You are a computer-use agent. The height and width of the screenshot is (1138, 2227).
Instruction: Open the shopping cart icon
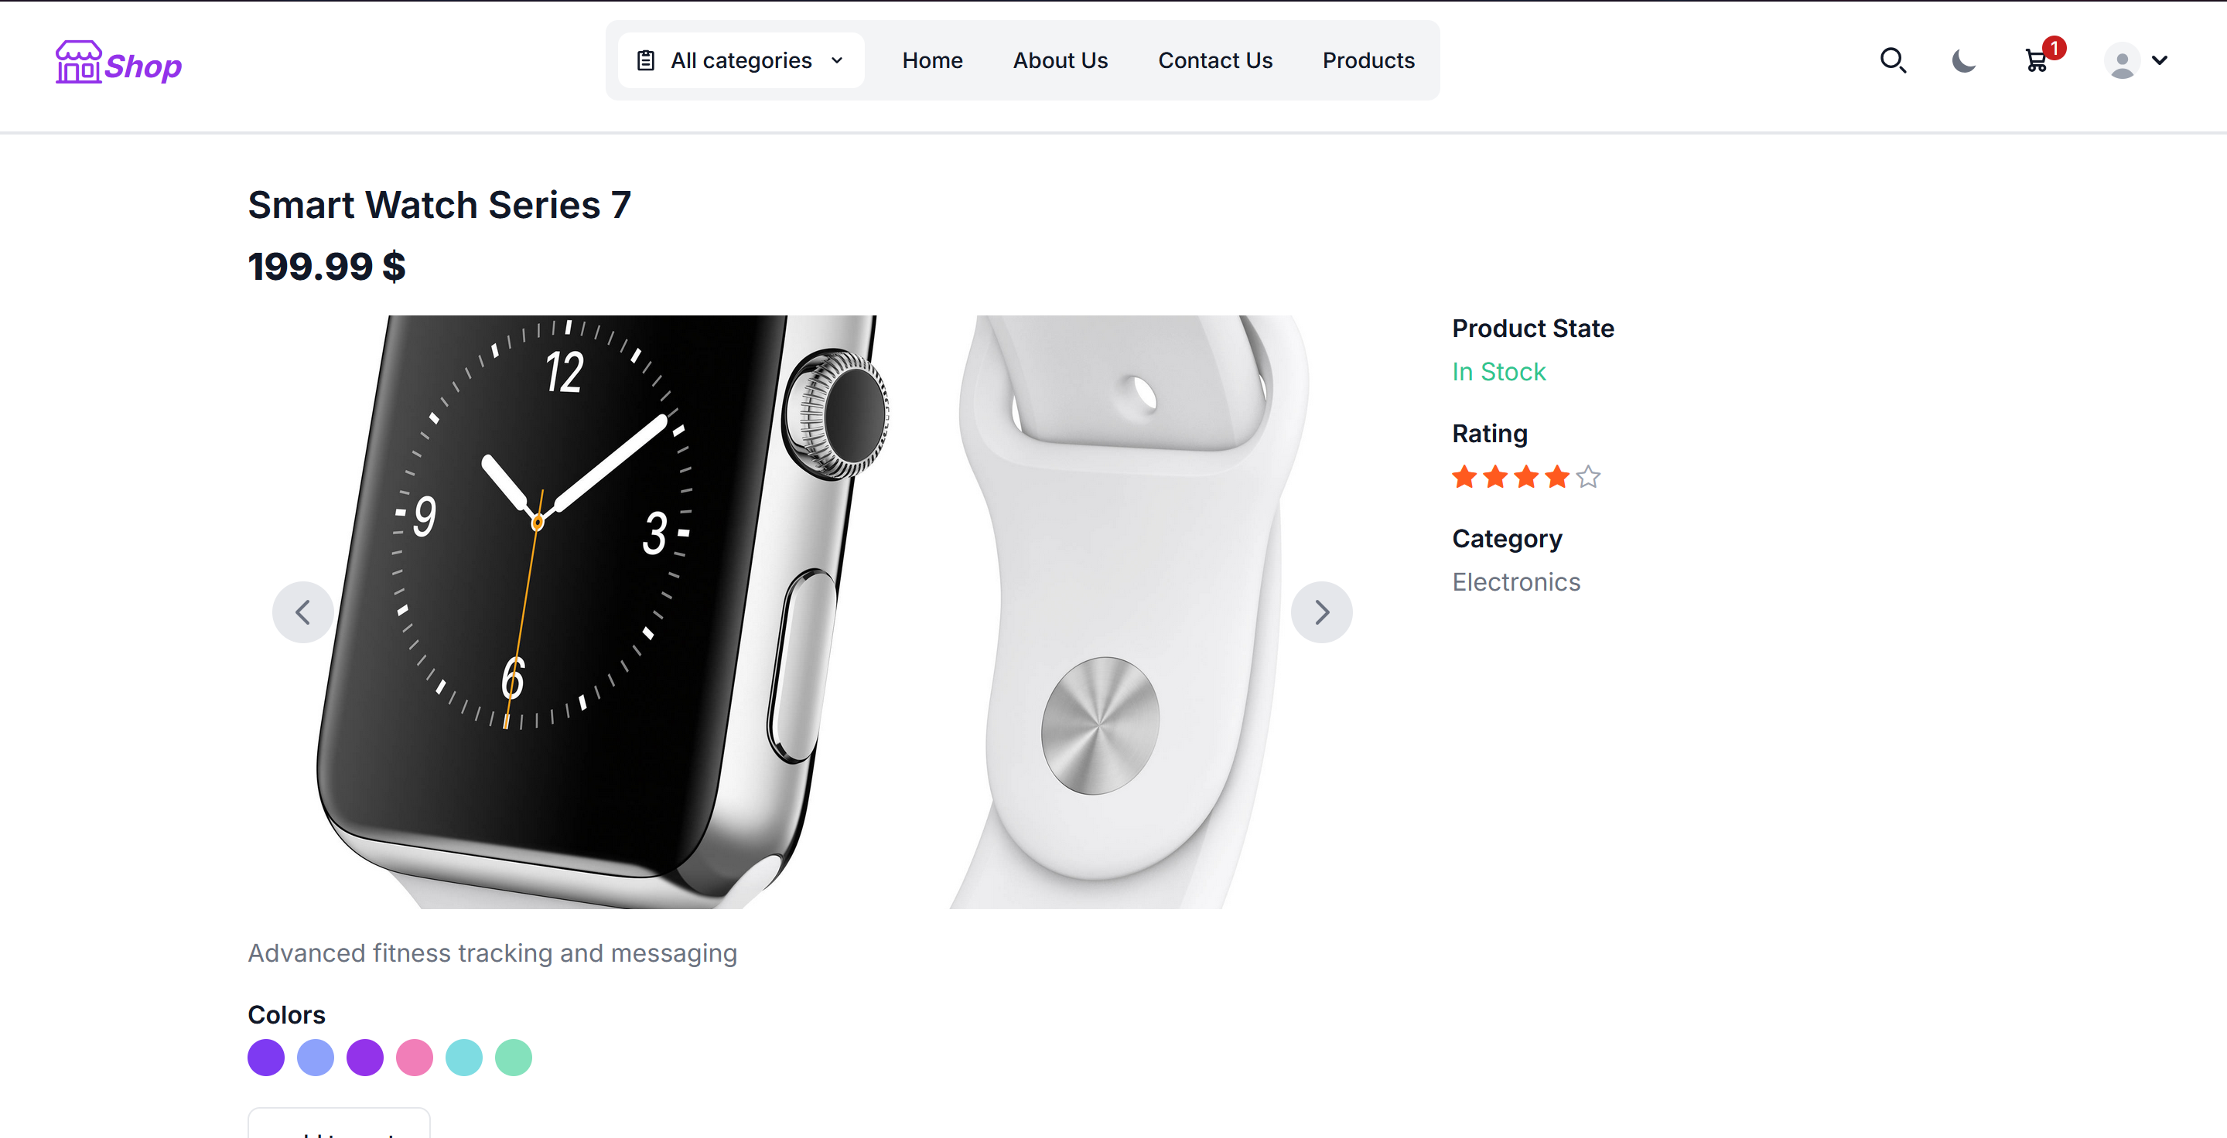click(2037, 62)
